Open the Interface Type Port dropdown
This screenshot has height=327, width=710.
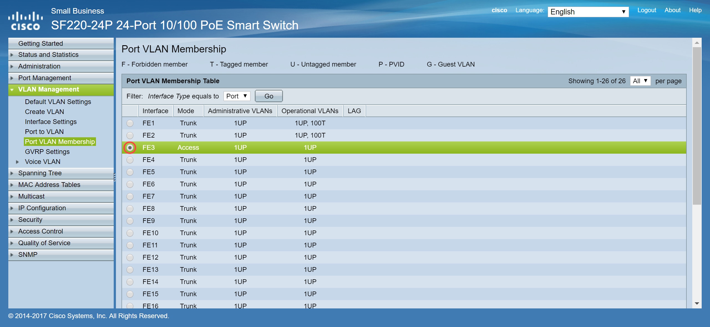coord(237,96)
